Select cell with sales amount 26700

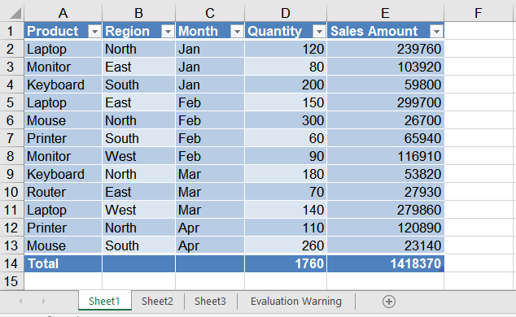[385, 120]
